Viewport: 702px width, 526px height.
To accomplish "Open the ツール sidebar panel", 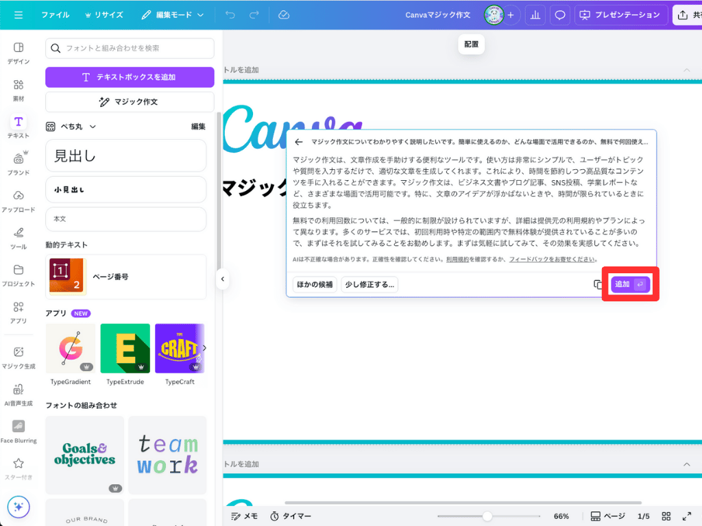I will pos(19,238).
